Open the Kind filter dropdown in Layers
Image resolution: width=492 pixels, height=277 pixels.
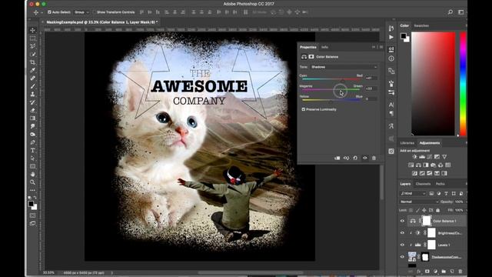point(413,193)
